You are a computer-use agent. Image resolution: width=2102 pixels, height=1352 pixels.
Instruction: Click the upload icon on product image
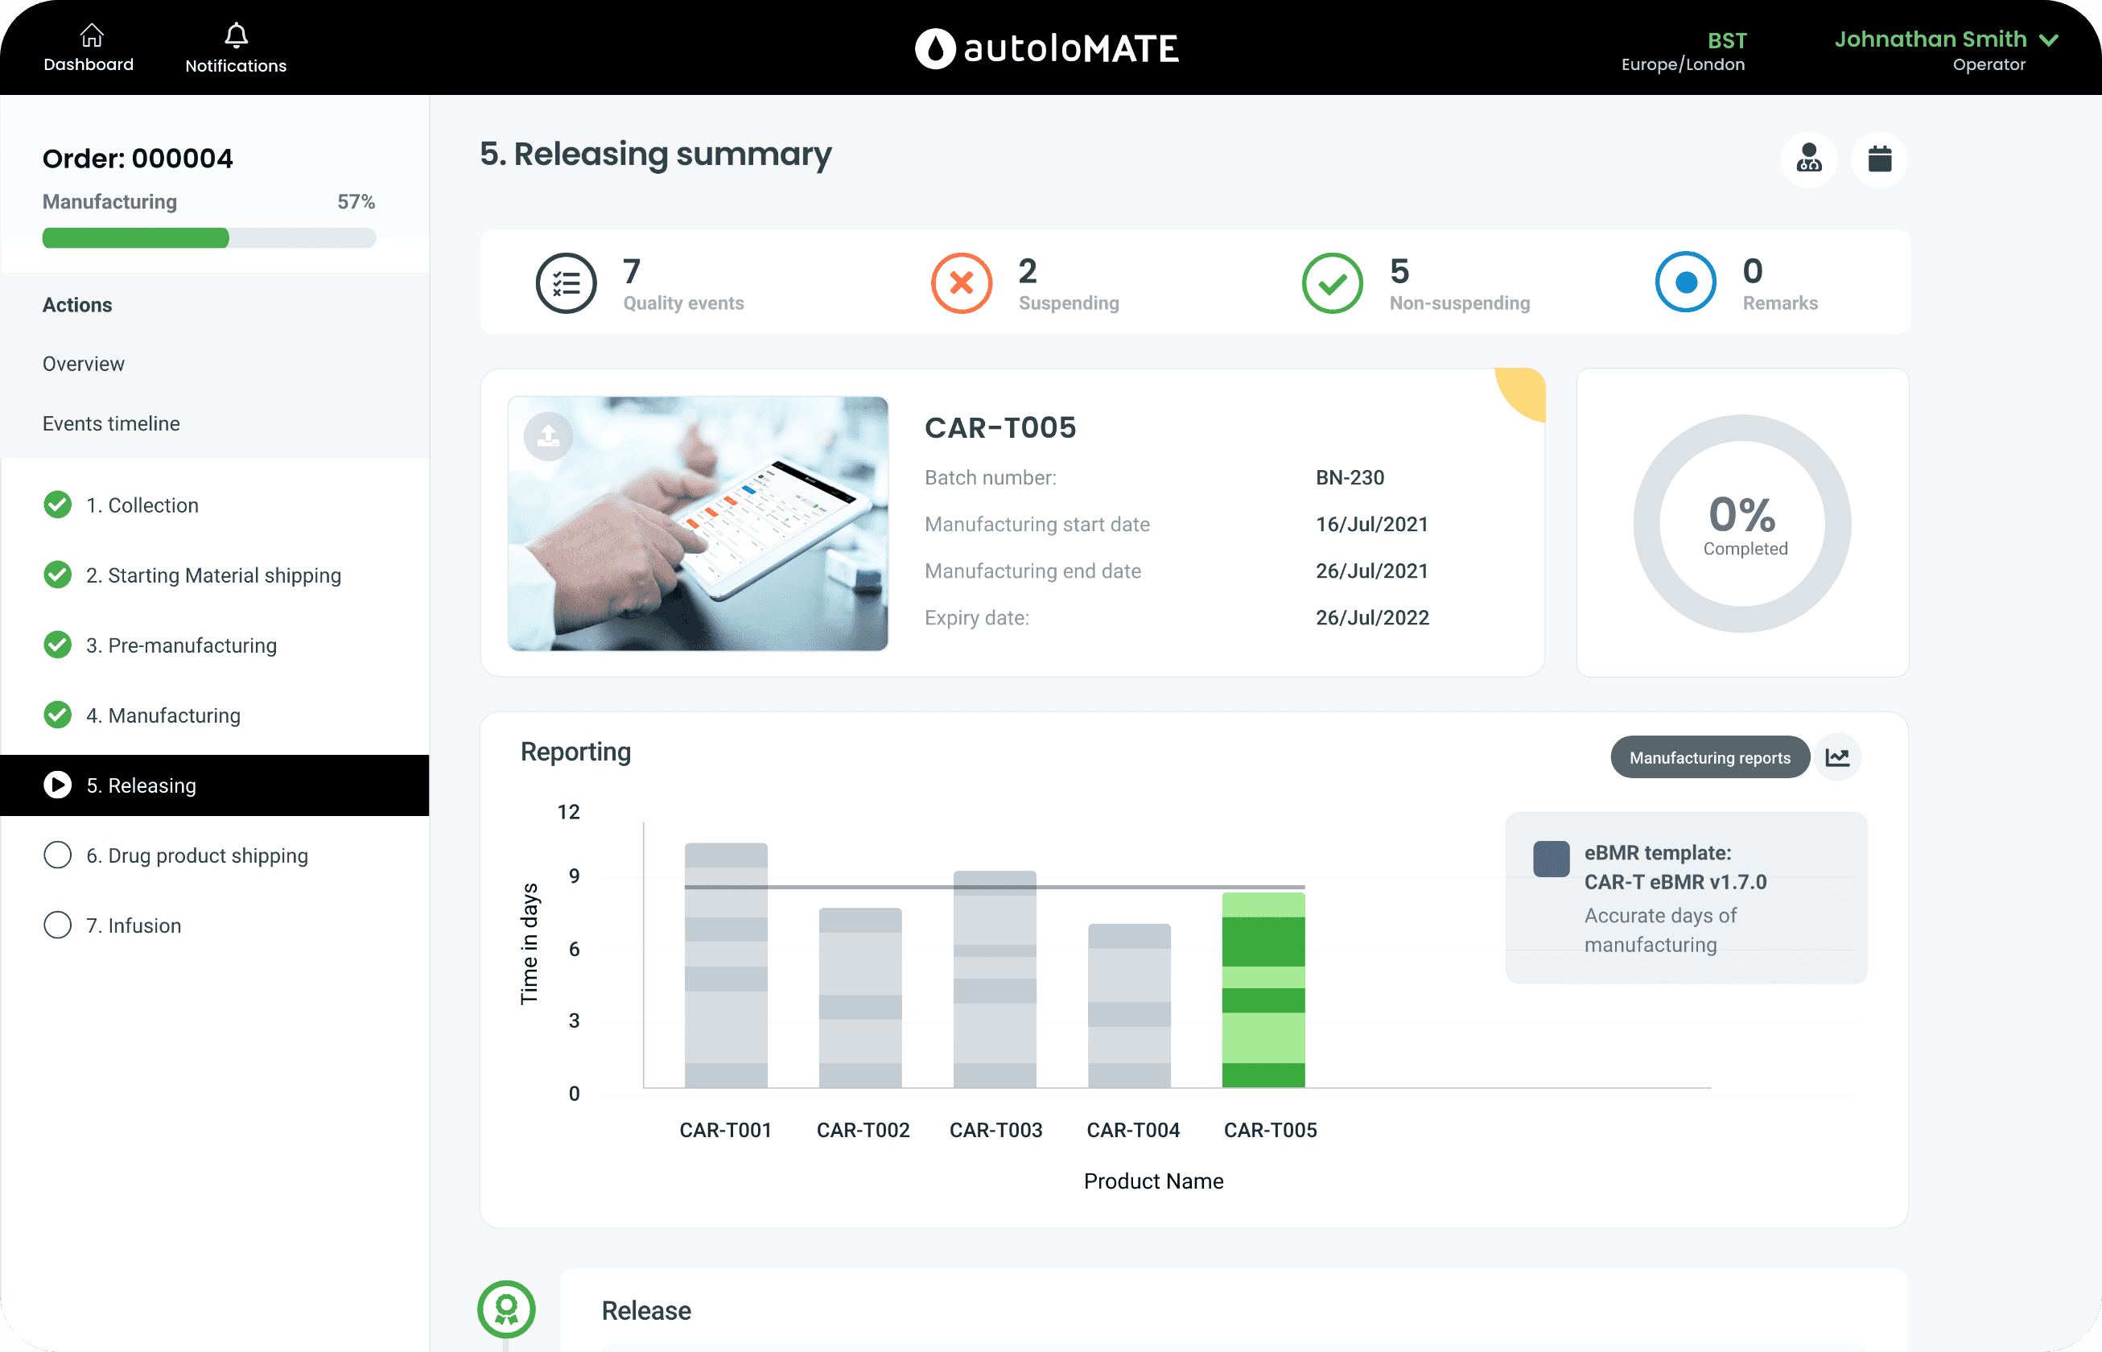[549, 435]
